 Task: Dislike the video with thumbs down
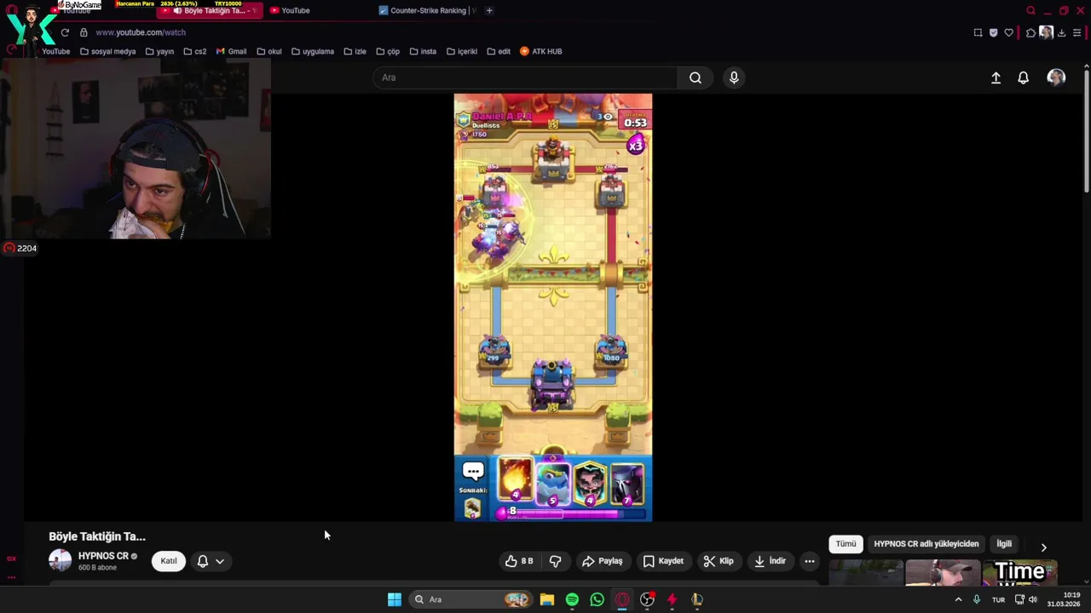(x=556, y=561)
